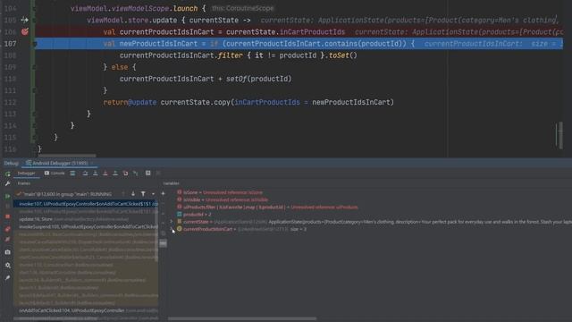Select next frame down arrow
572x322 pixels.
[x=133, y=194]
